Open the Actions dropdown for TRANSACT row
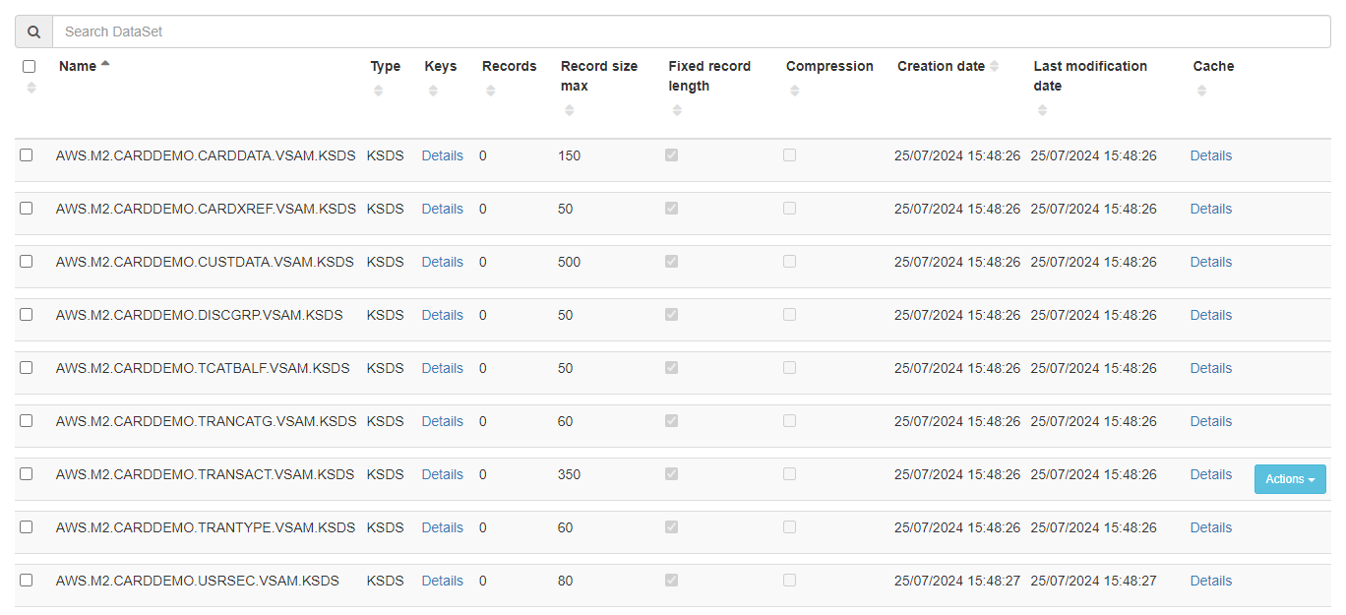Viewport: 1346px width, 615px height. (1290, 479)
